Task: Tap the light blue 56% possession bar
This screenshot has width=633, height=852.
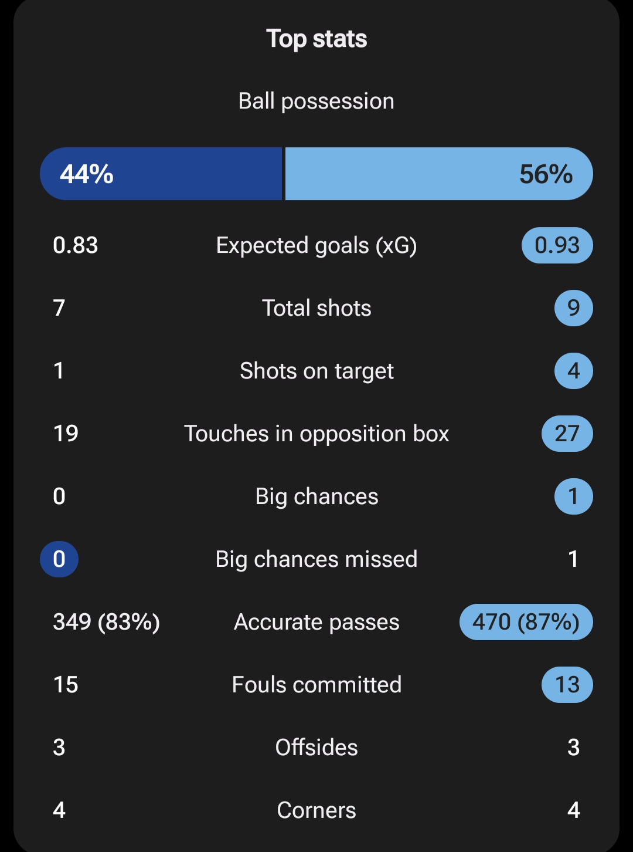Action: 439,174
